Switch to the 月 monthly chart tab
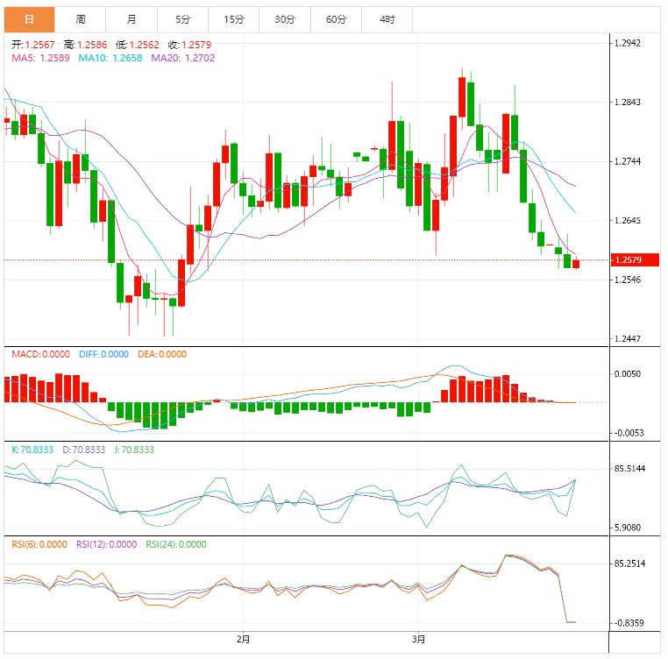Image resolution: width=668 pixels, height=659 pixels. point(131,19)
